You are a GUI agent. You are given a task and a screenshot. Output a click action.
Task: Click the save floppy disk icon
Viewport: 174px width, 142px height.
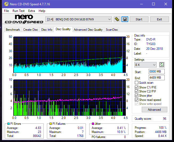[125, 19]
